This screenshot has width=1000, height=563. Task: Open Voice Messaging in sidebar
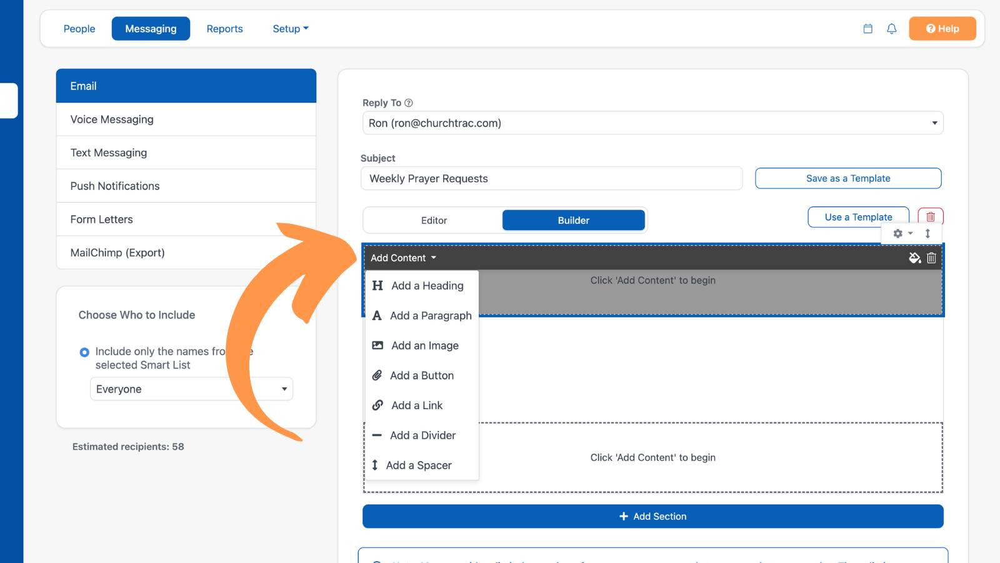[x=186, y=119]
